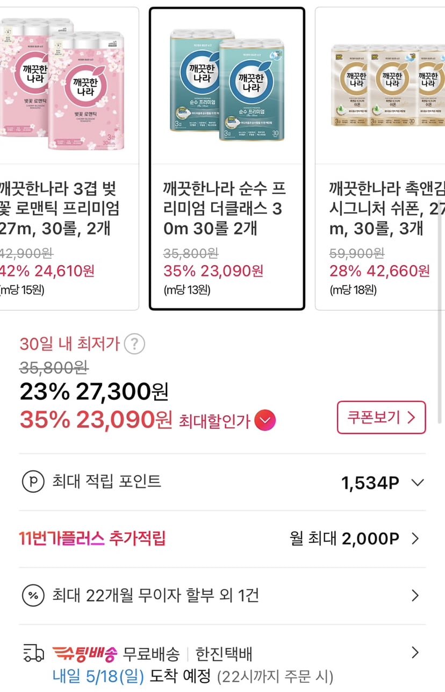The height and width of the screenshot is (692, 445).
Task: Click the delivery truck icon
Action: pos(34,653)
